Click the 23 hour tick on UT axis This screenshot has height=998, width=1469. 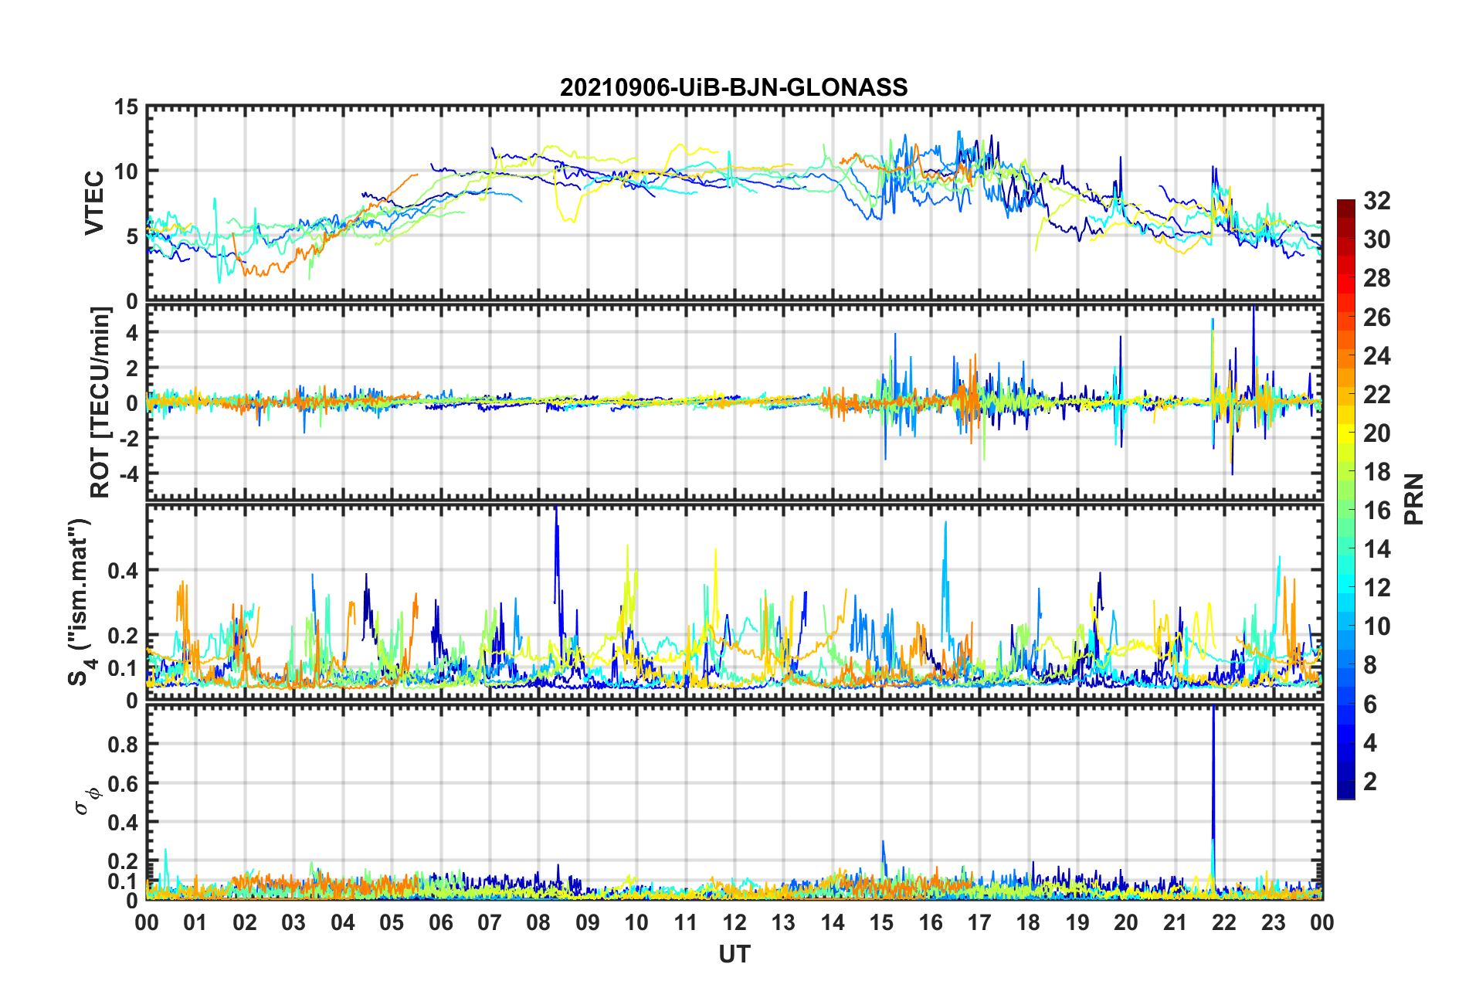pos(1274,922)
